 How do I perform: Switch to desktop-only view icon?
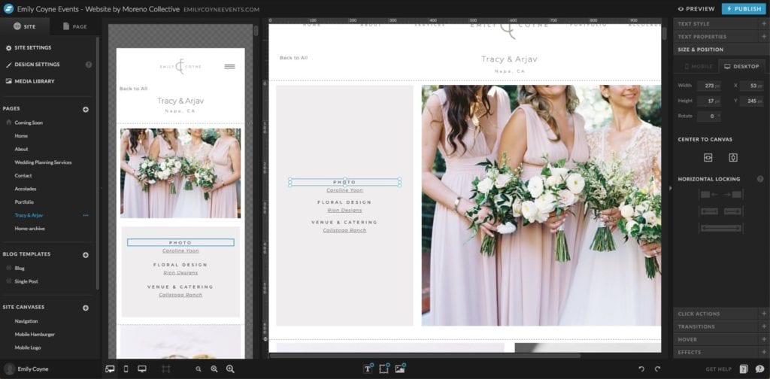[142, 369]
